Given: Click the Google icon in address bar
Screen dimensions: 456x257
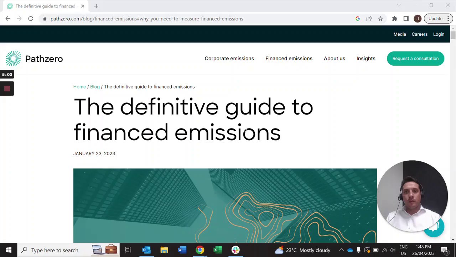Looking at the screenshot, I should click(x=358, y=19).
